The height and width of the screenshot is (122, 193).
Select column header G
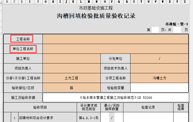click(46, 2)
